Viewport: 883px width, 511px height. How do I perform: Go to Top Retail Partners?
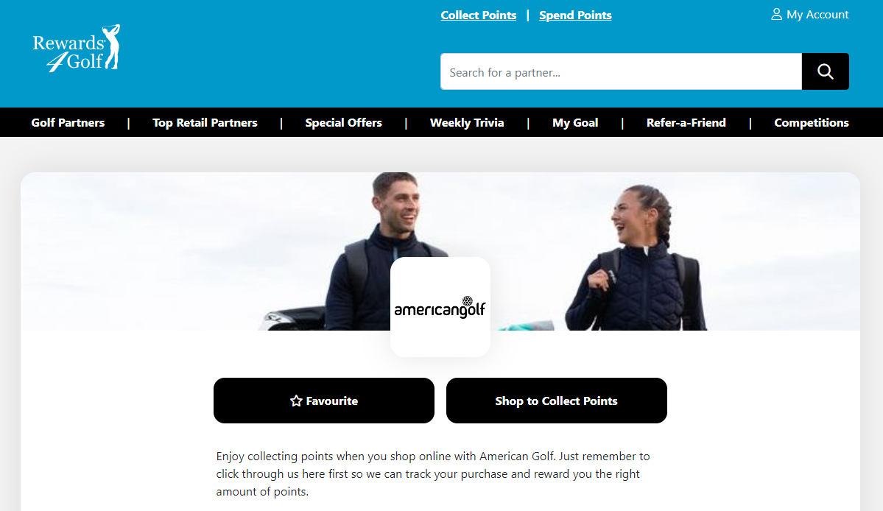205,123
